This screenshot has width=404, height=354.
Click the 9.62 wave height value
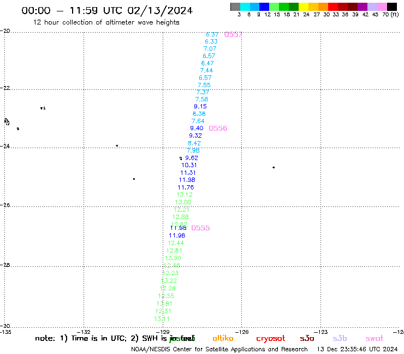[x=192, y=158]
